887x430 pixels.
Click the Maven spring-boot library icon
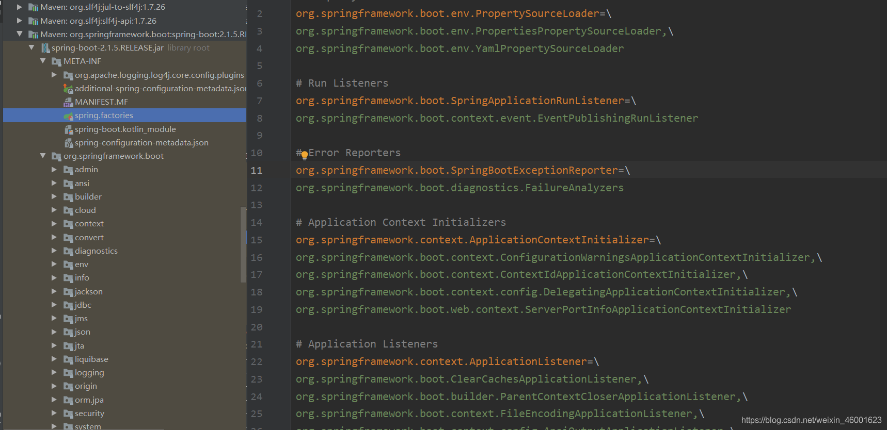pyautogui.click(x=34, y=35)
